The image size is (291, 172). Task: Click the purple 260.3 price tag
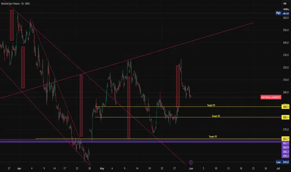click(x=285, y=152)
